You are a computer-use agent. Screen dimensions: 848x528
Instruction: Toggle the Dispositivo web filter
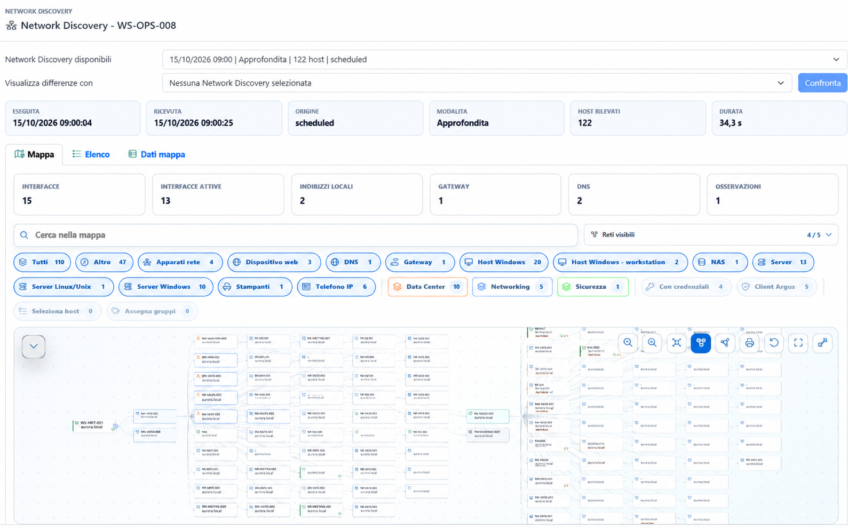[274, 262]
